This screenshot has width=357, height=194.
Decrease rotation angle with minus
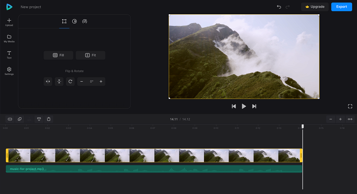pyautogui.click(x=82, y=82)
